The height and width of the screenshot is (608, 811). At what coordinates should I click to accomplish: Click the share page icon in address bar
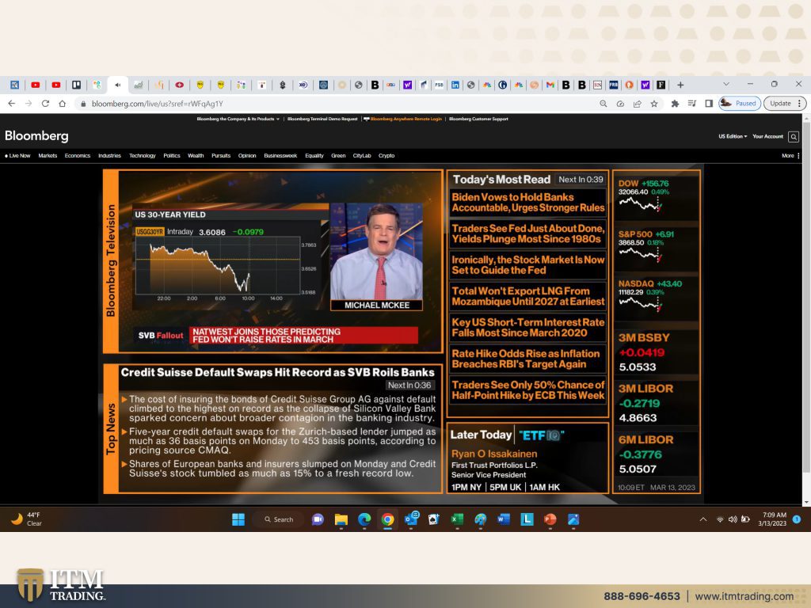click(x=638, y=104)
